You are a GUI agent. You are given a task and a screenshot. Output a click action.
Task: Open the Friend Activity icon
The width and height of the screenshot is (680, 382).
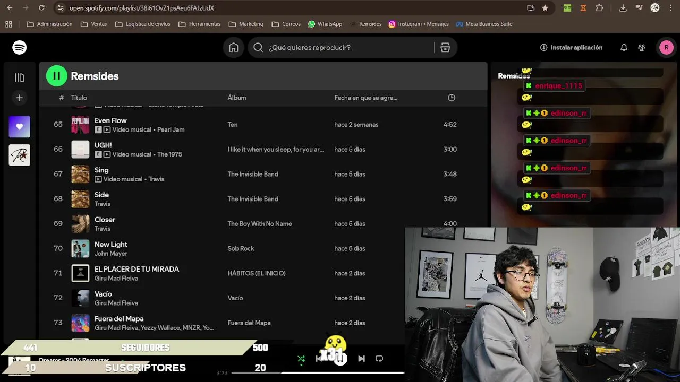coord(642,48)
